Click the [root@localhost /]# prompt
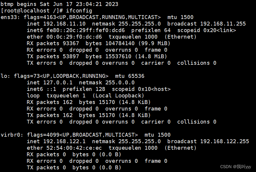 [x=32, y=11]
